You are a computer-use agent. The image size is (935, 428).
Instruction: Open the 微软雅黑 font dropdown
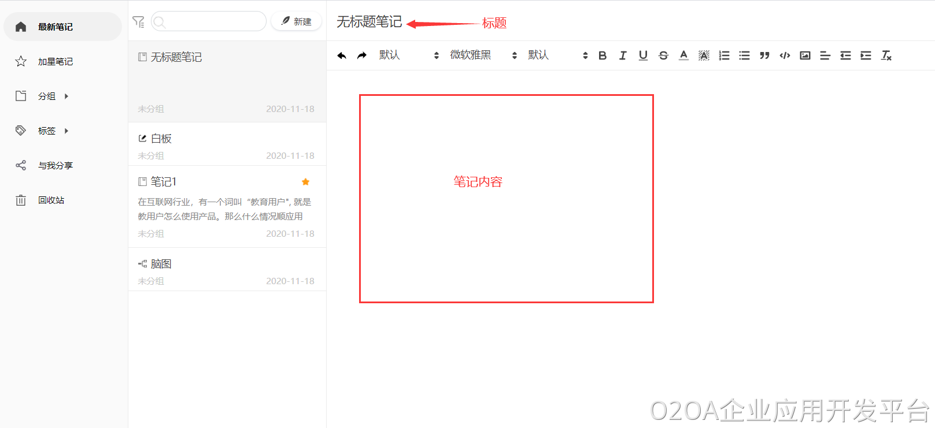click(483, 55)
